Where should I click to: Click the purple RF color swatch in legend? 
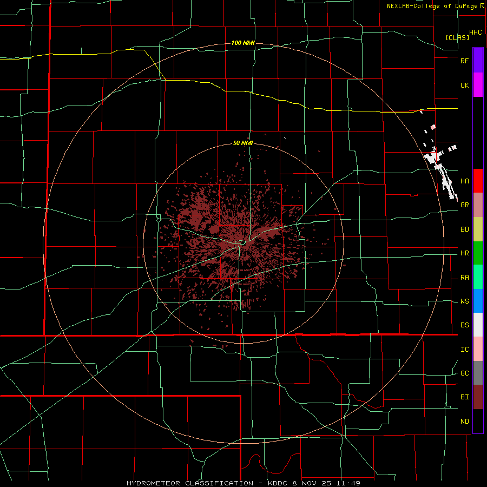[x=478, y=60]
